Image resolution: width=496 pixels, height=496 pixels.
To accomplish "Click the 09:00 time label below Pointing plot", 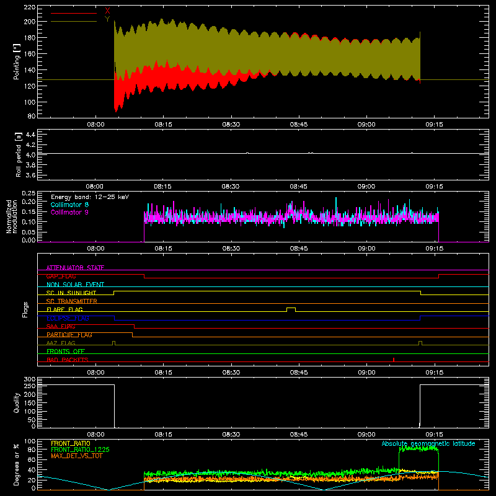I will (x=366, y=125).
